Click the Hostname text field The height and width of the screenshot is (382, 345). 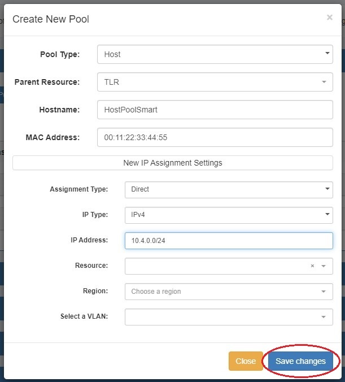[215, 110]
